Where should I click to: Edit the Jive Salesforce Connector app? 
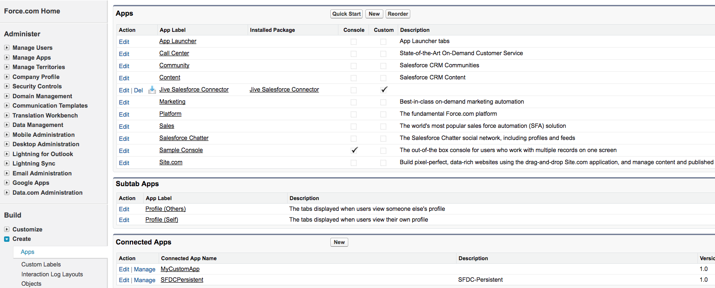[x=124, y=90]
